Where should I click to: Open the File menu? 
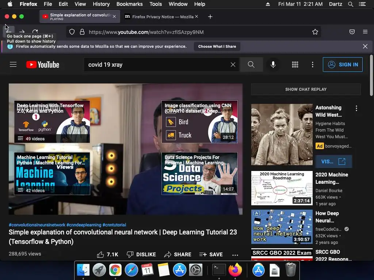click(x=48, y=4)
